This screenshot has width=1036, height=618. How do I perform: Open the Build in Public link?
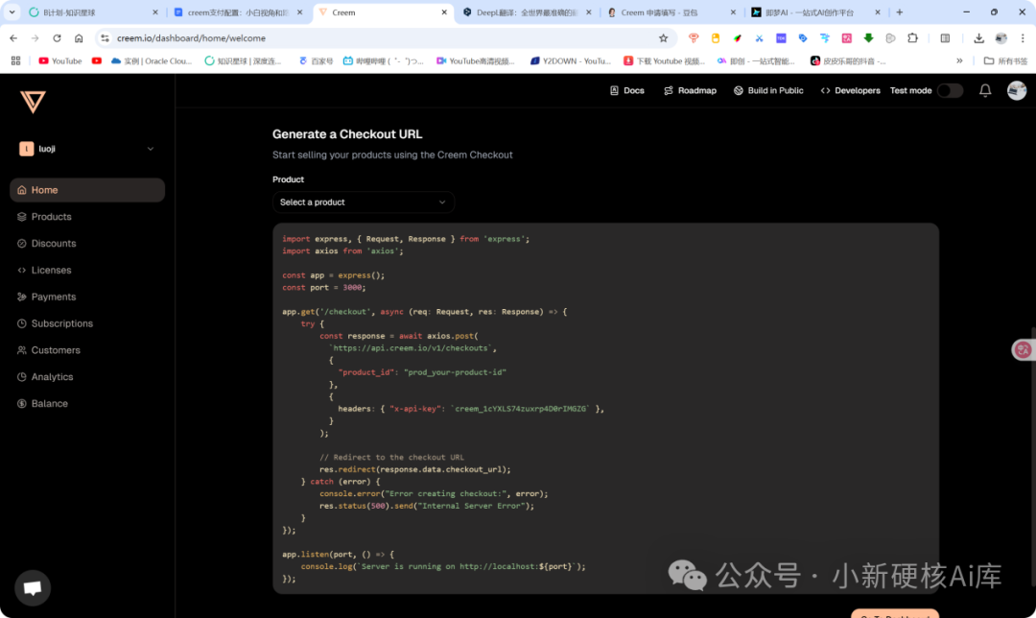pos(768,90)
